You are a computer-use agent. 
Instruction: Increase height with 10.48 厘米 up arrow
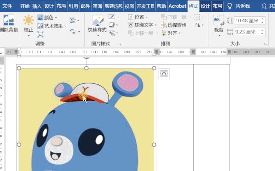pos(262,19)
